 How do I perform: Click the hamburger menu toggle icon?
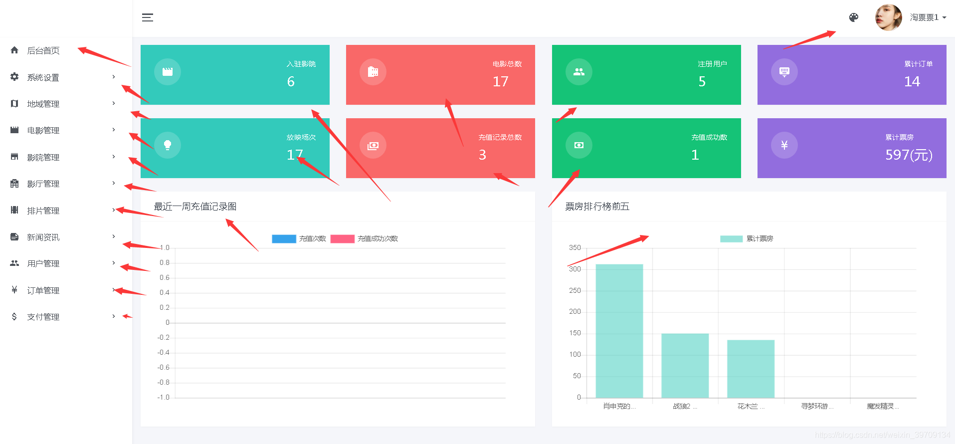(148, 17)
